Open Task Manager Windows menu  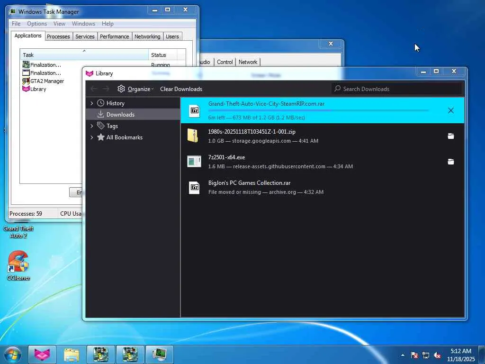pyautogui.click(x=83, y=24)
